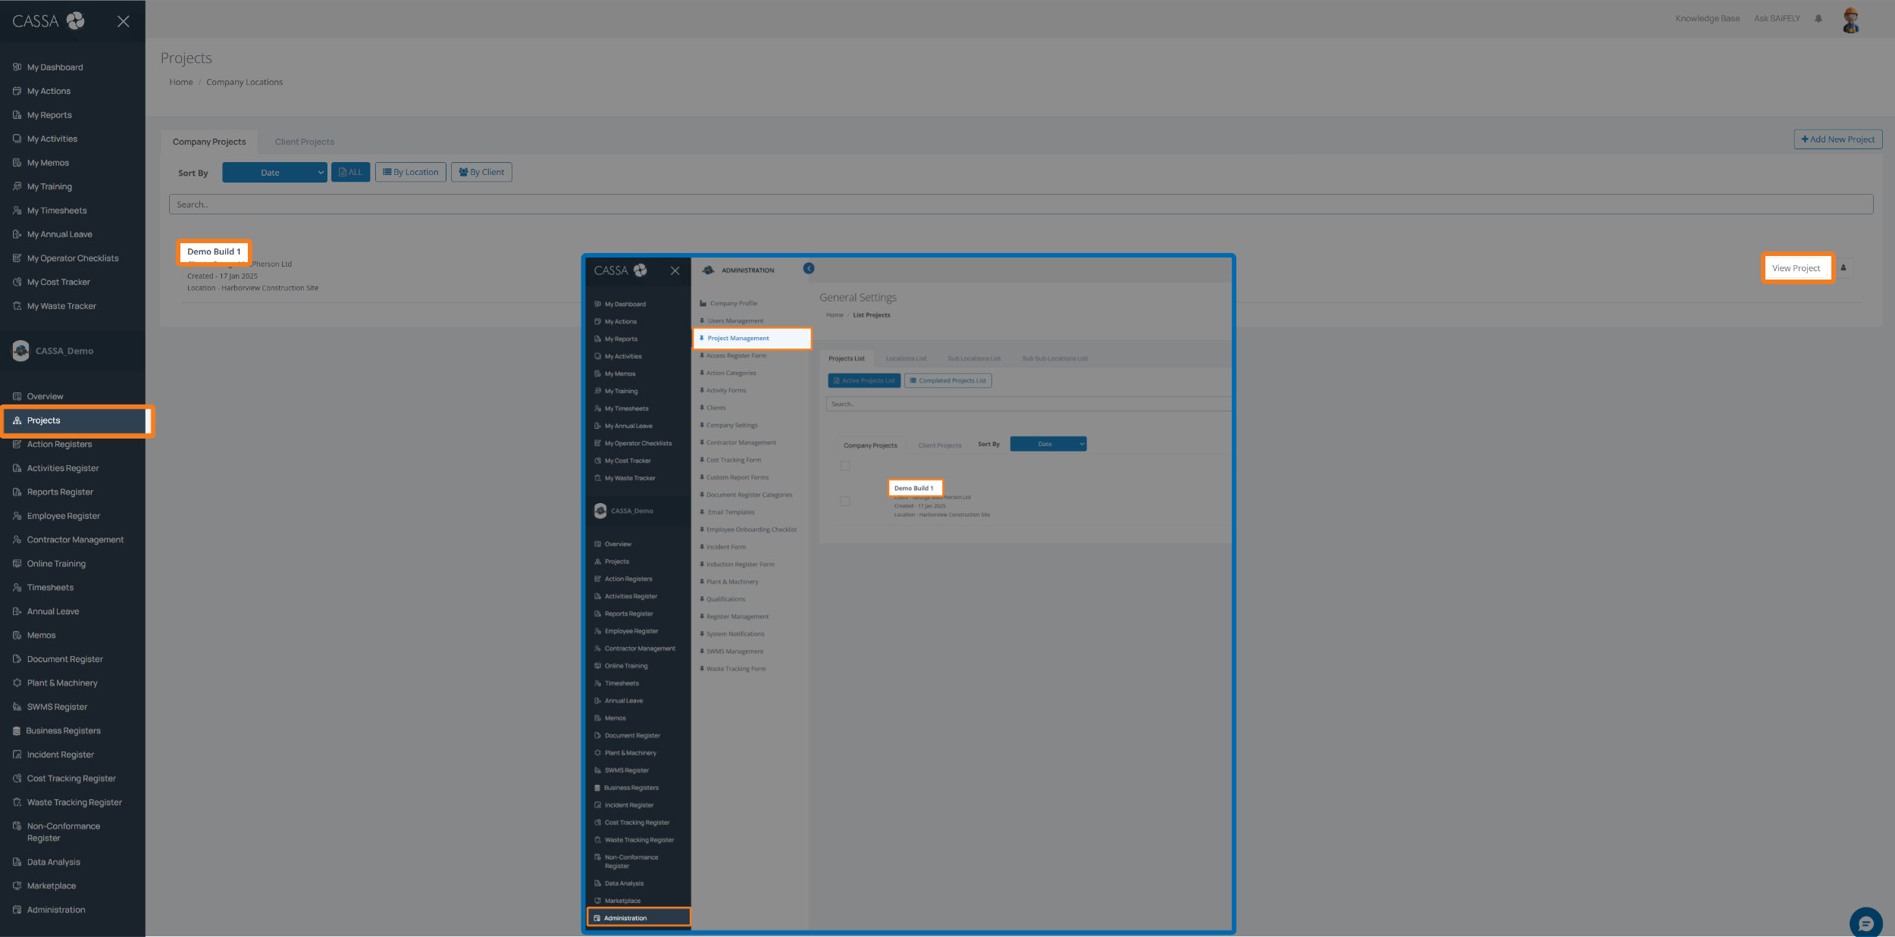
Task: Open the user avatar profile at top right
Action: coord(1850,20)
